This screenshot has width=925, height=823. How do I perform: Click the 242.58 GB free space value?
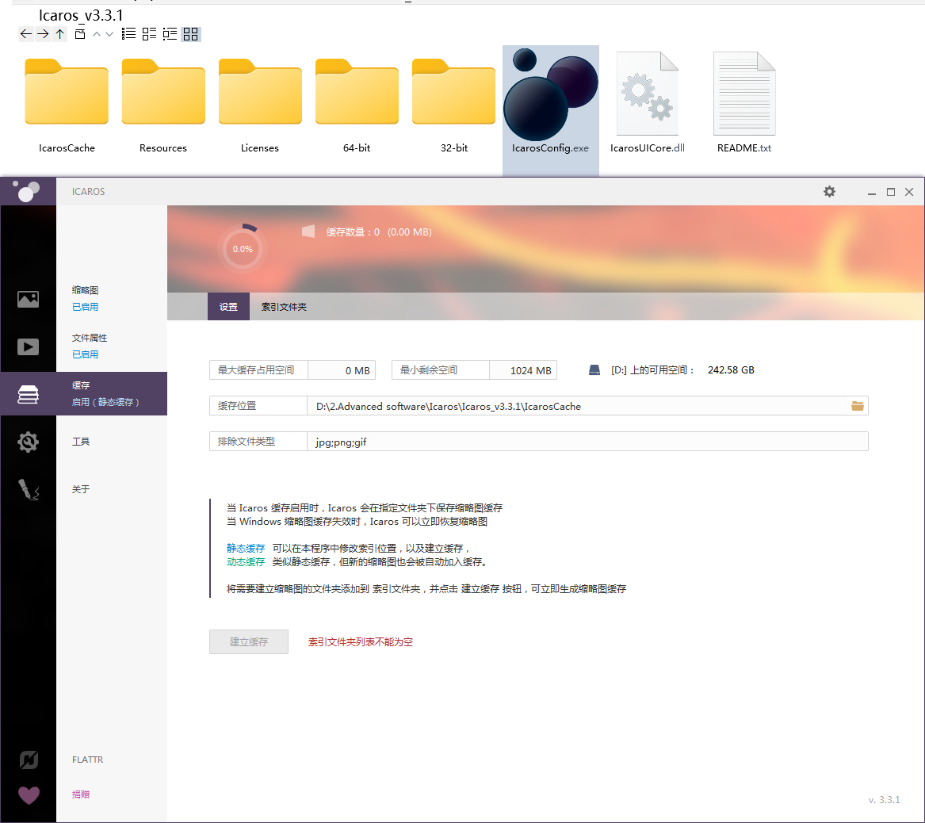[x=731, y=370]
